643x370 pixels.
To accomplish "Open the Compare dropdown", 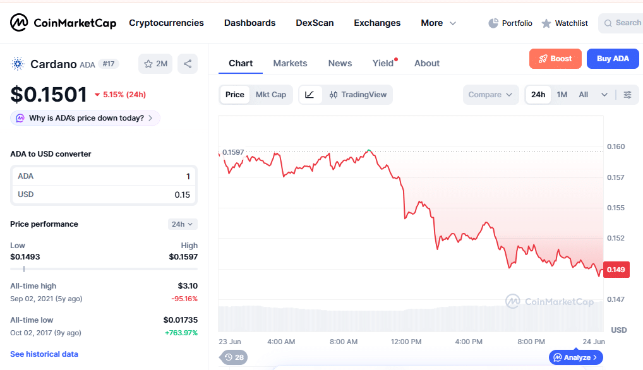I will (x=490, y=95).
